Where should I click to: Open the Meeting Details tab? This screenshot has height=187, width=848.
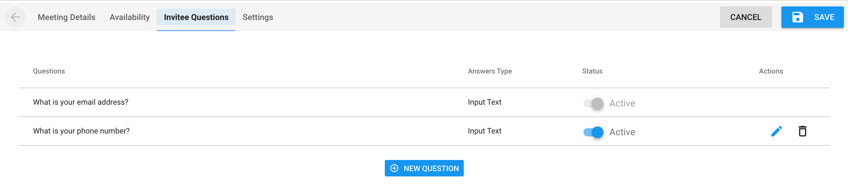coord(67,17)
